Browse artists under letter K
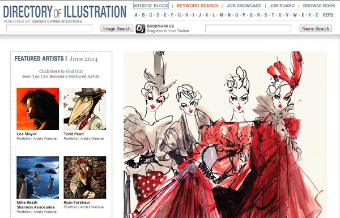This screenshot has width=340, height=218. (207, 15)
